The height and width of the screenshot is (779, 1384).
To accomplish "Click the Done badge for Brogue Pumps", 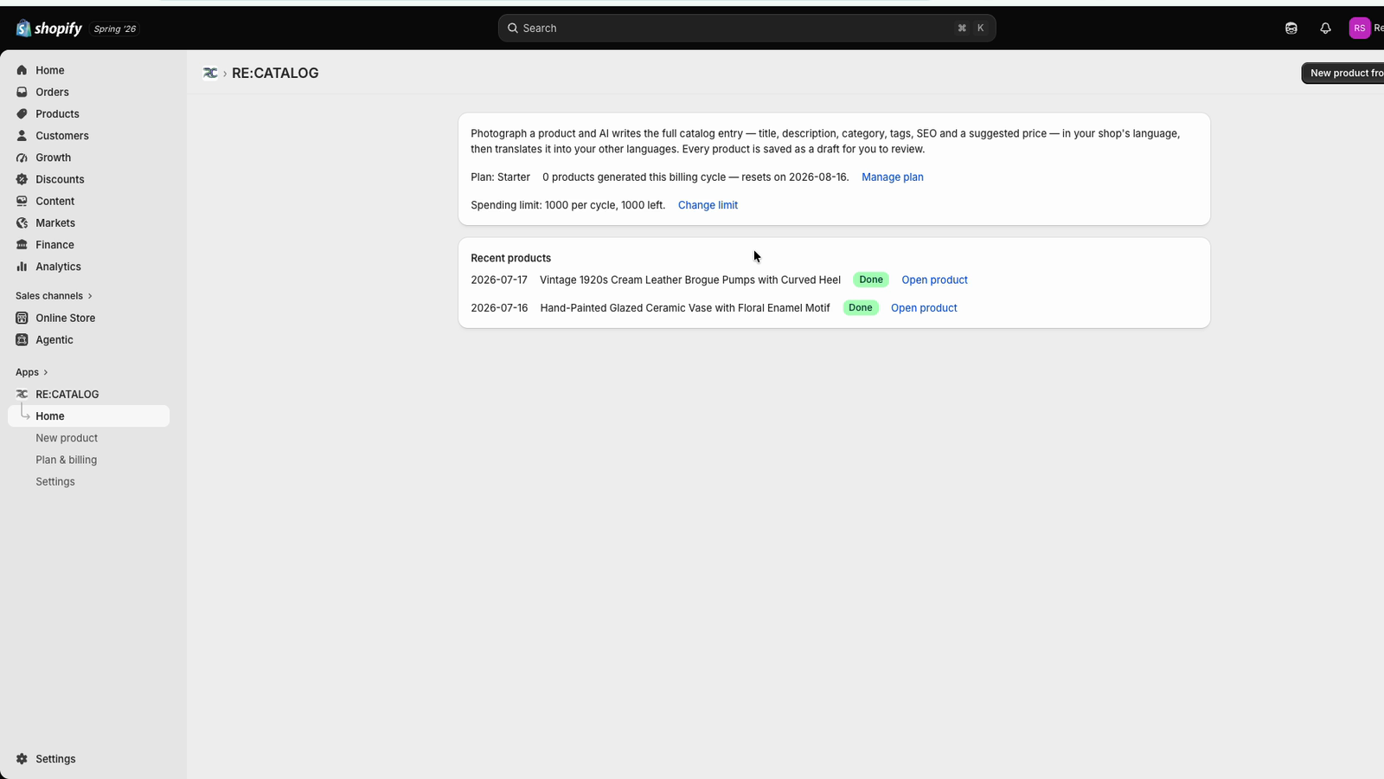I will coord(871,280).
